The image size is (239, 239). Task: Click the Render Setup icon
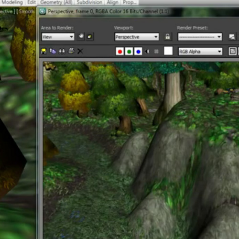point(232,37)
